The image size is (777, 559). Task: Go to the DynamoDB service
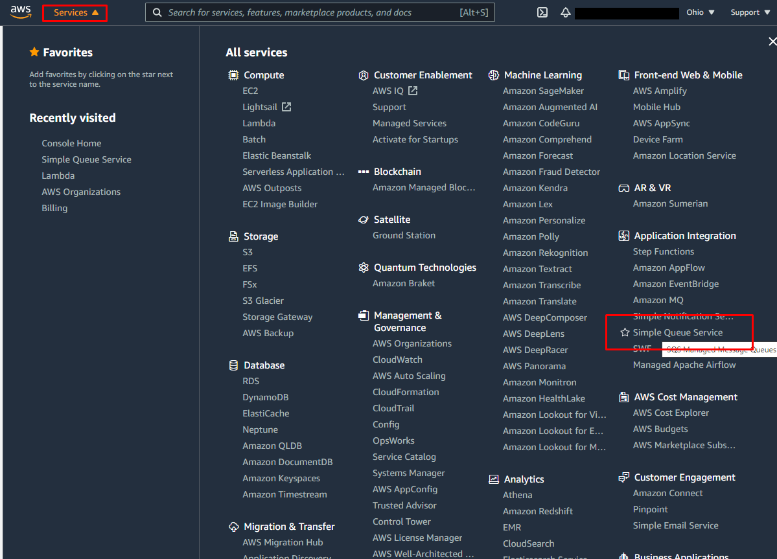click(x=266, y=397)
